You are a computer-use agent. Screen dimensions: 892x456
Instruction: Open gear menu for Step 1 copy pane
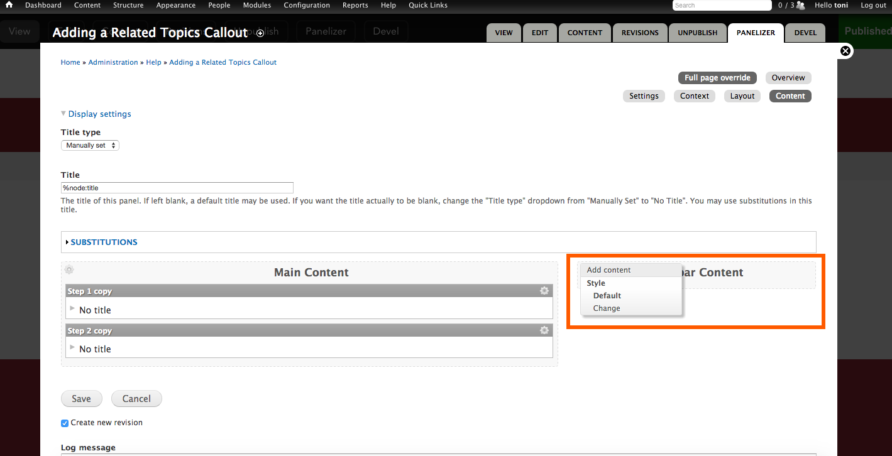click(544, 291)
